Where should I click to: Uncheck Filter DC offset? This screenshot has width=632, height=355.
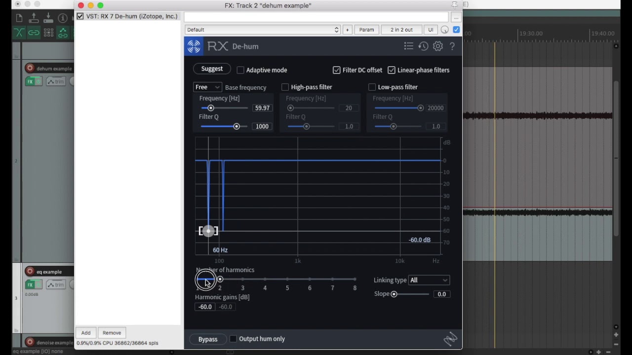[x=337, y=70]
